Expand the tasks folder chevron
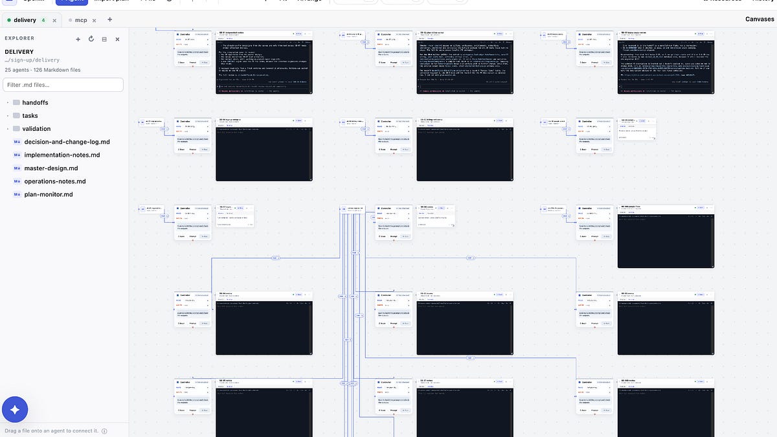Screen dimensions: 777x437 (7, 115)
